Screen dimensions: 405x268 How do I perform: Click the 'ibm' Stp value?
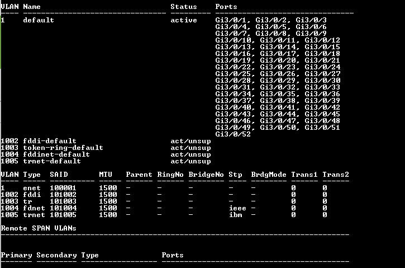236,215
